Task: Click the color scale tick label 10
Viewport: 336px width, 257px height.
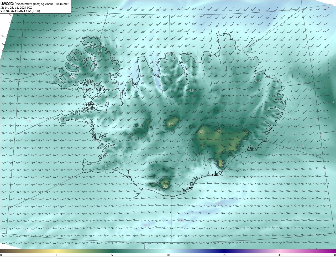Action: coord(168,255)
